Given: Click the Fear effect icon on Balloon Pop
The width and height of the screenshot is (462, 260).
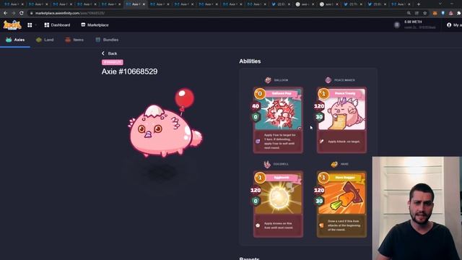Looking at the screenshot, I should [258, 142].
